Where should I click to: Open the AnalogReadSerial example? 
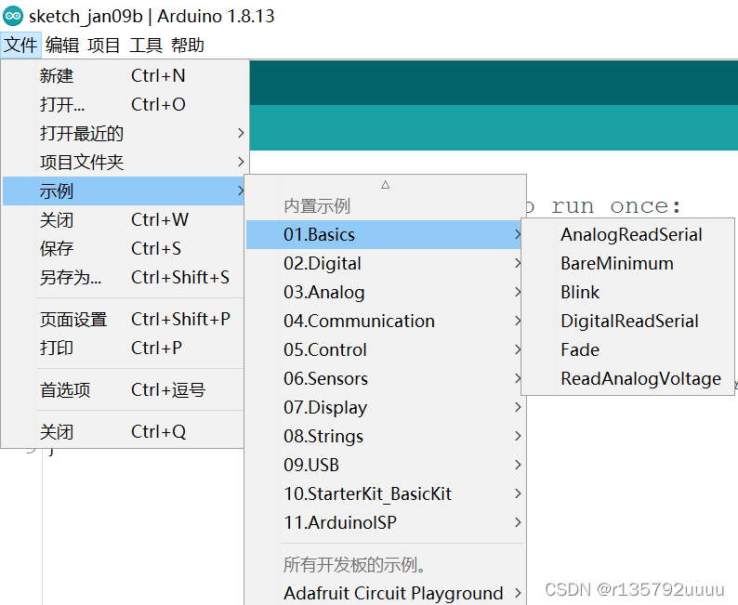pos(628,234)
